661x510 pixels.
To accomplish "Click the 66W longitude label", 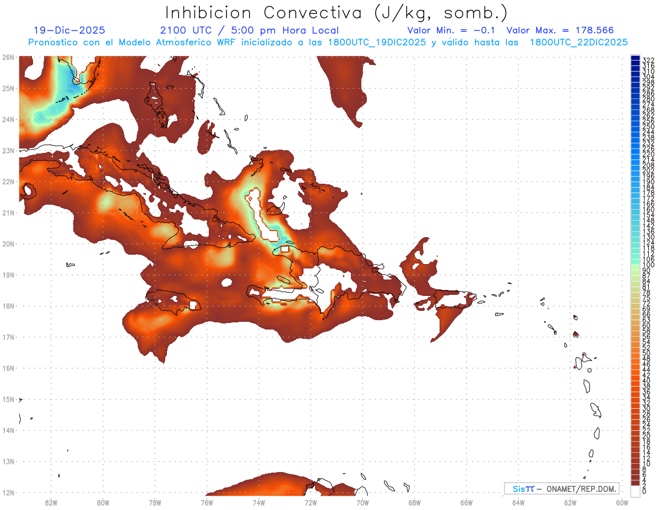I will pos(467,502).
